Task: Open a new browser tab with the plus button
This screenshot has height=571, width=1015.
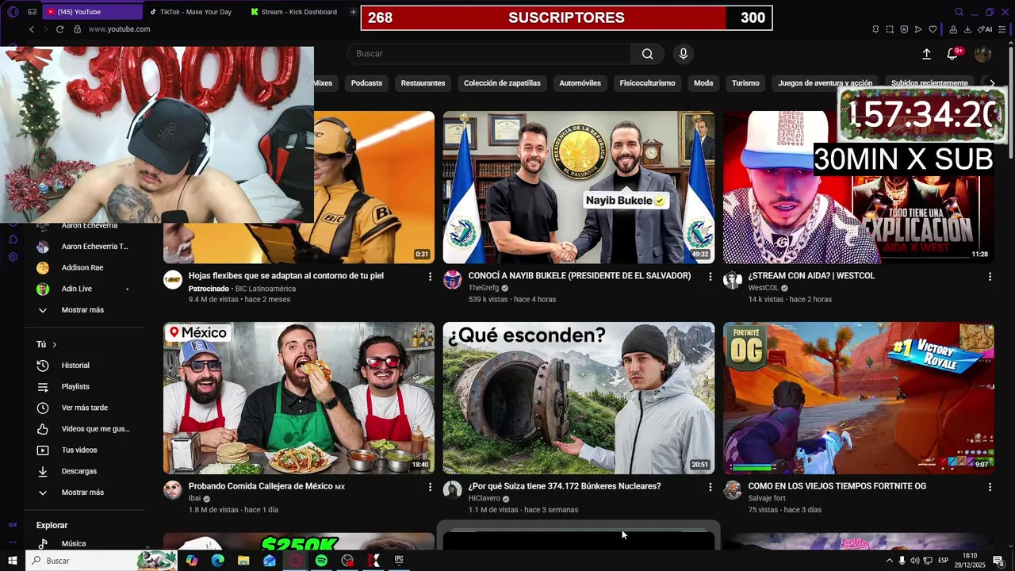Action: click(x=353, y=12)
